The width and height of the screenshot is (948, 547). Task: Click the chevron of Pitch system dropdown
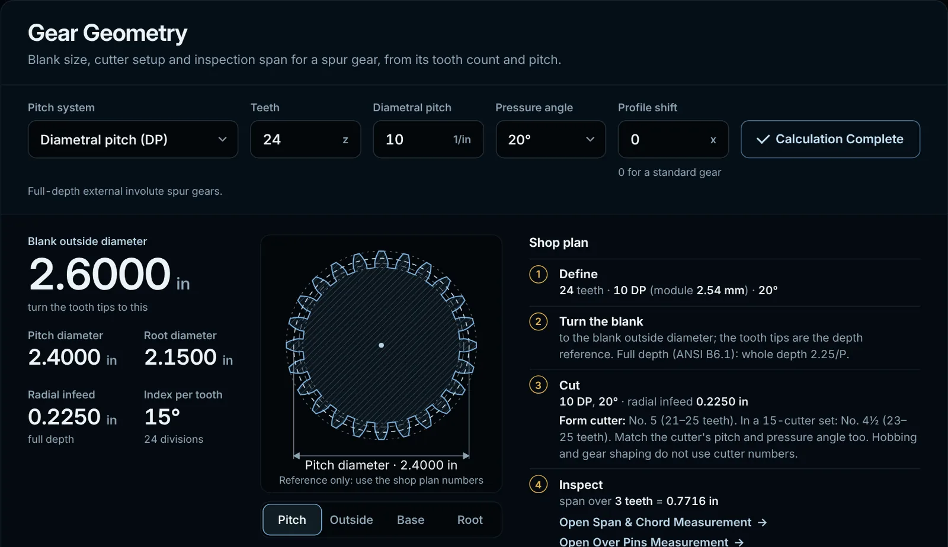[x=222, y=139]
